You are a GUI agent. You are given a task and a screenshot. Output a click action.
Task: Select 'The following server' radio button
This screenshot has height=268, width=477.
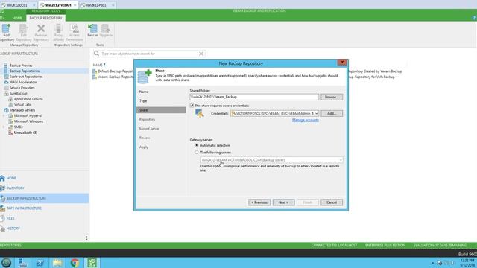pyautogui.click(x=197, y=152)
